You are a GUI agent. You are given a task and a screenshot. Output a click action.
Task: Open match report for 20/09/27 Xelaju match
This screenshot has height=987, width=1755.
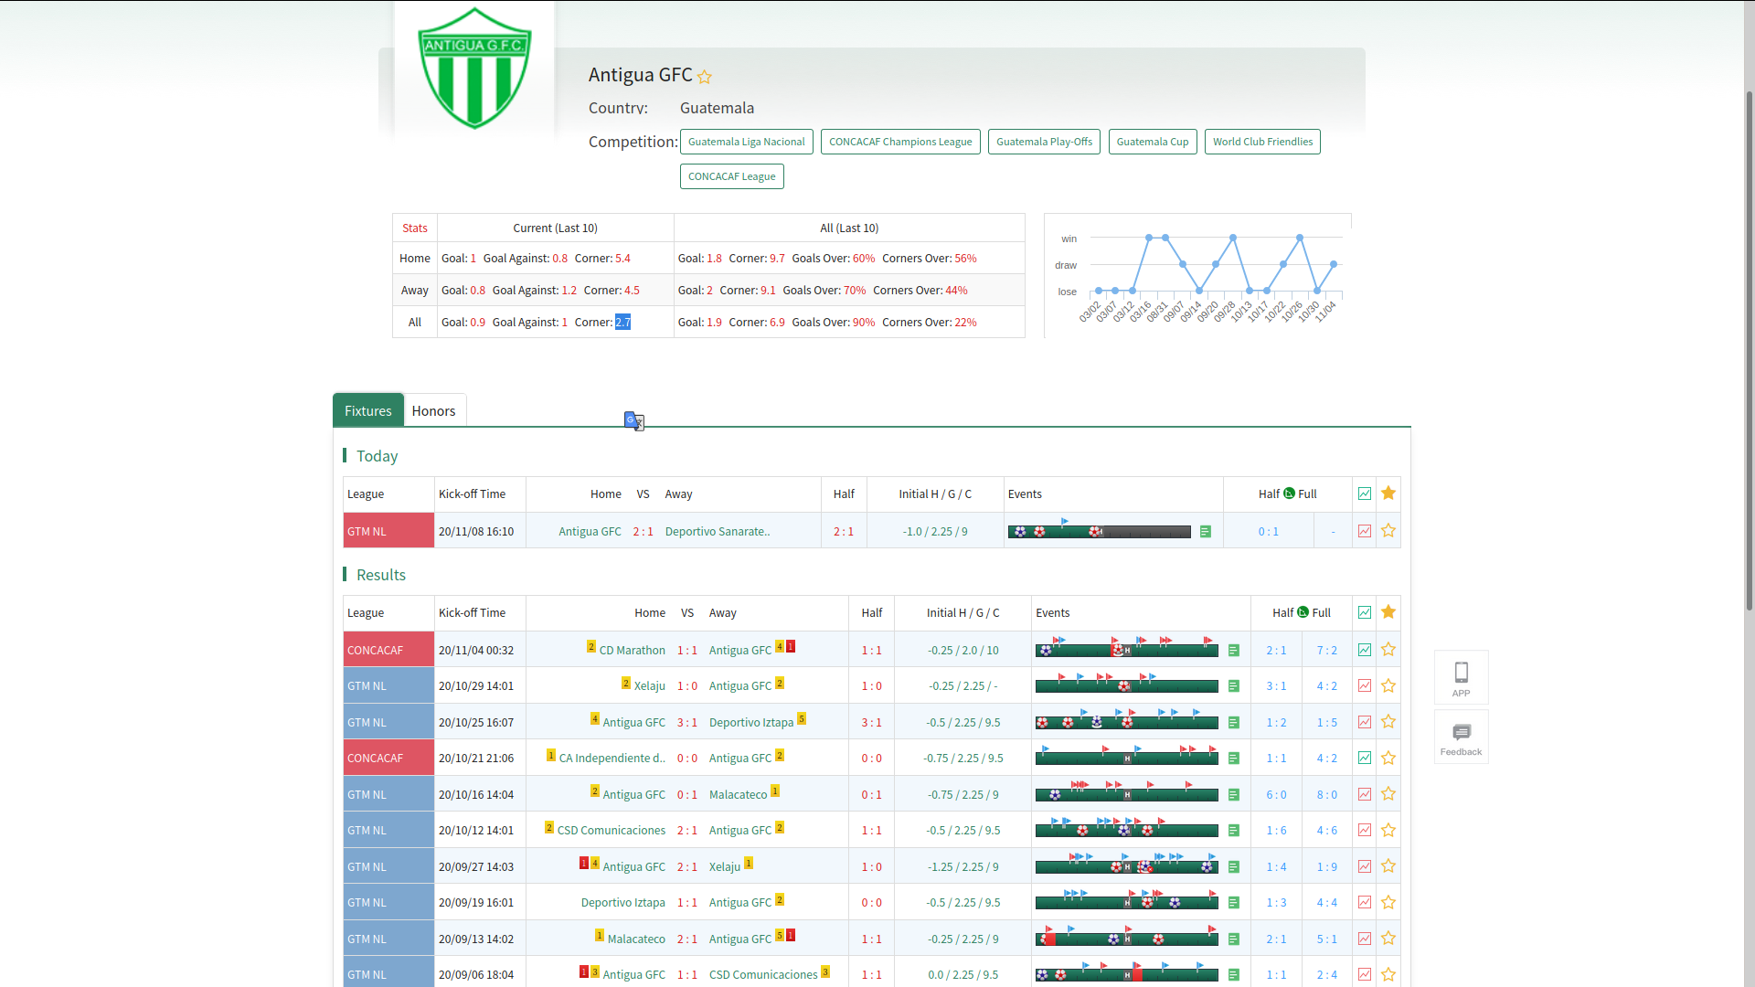pos(1234,867)
